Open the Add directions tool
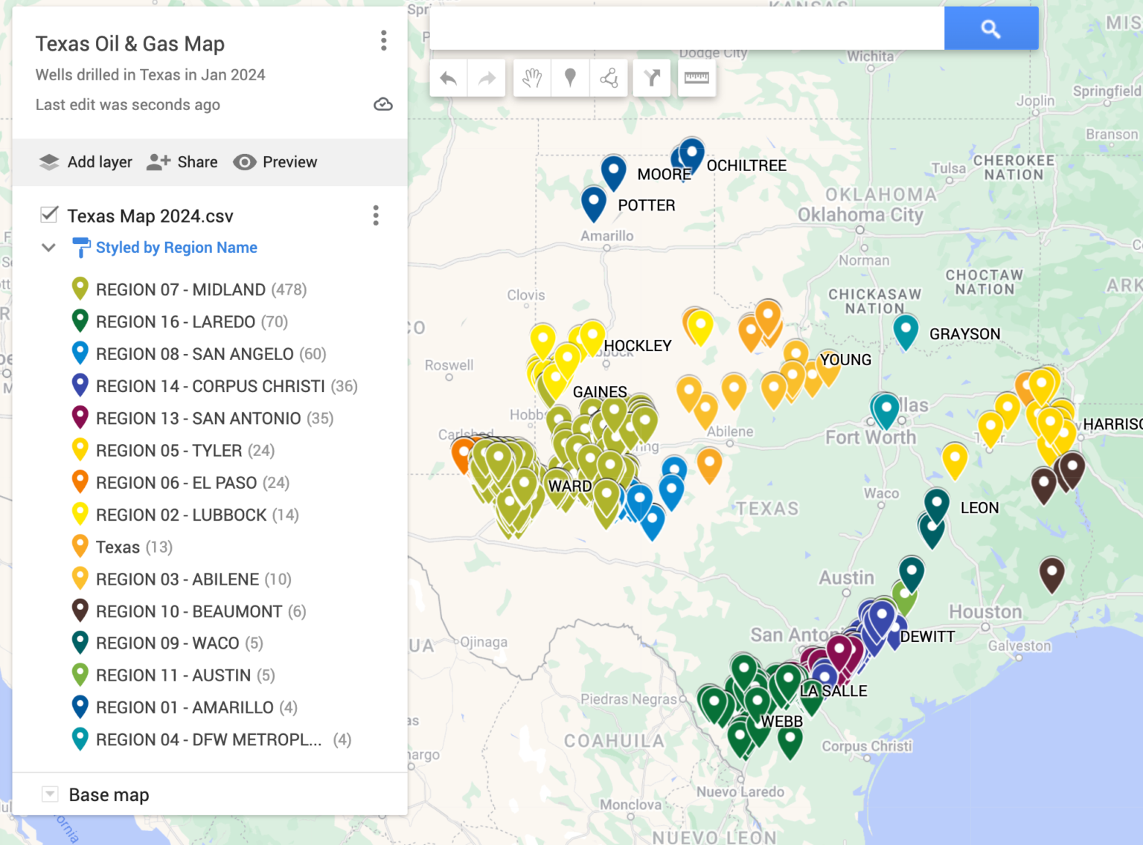The image size is (1143, 845). click(652, 77)
